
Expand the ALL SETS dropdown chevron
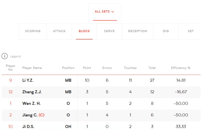click(x=113, y=12)
